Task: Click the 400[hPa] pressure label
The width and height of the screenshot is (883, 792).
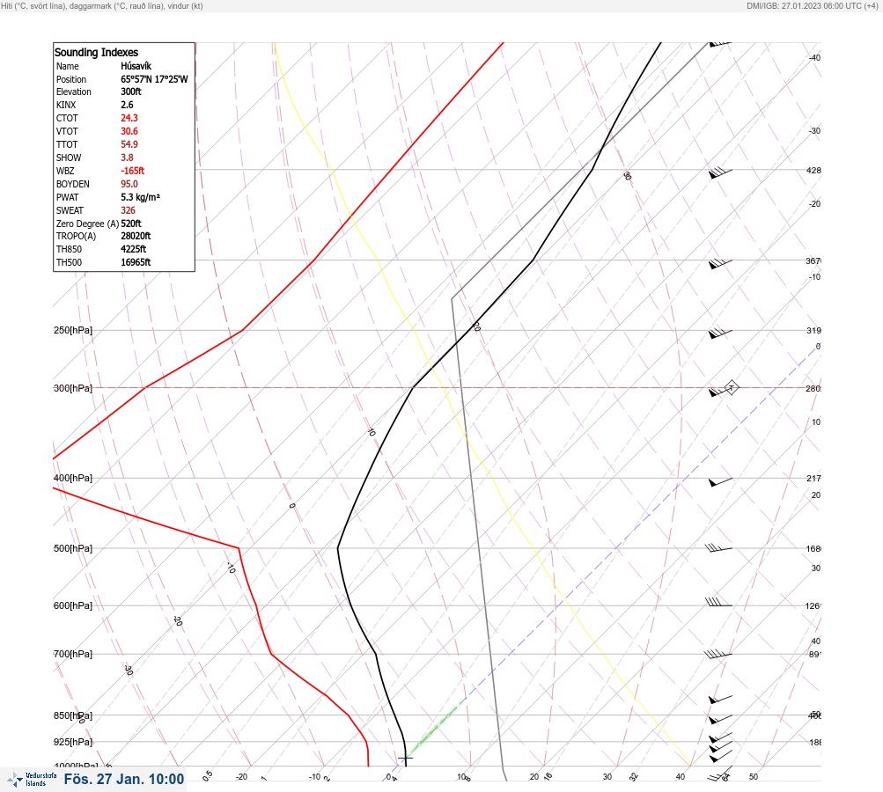Action: (73, 478)
